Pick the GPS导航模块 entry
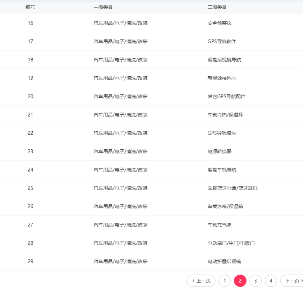Screen dimensions: 303x289 pos(222,133)
